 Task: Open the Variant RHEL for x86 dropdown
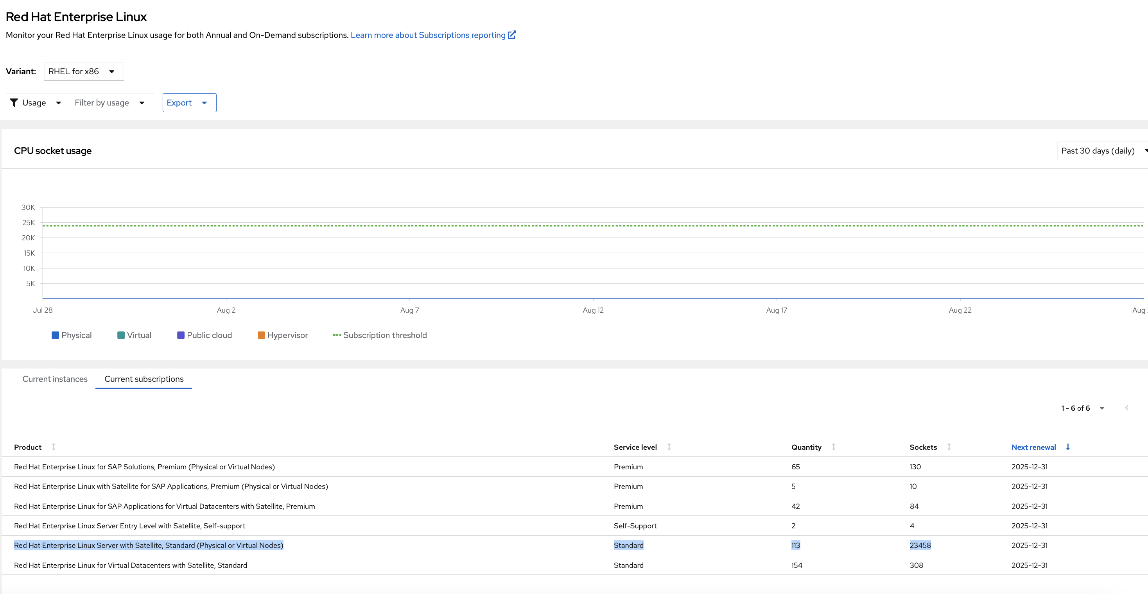click(83, 71)
